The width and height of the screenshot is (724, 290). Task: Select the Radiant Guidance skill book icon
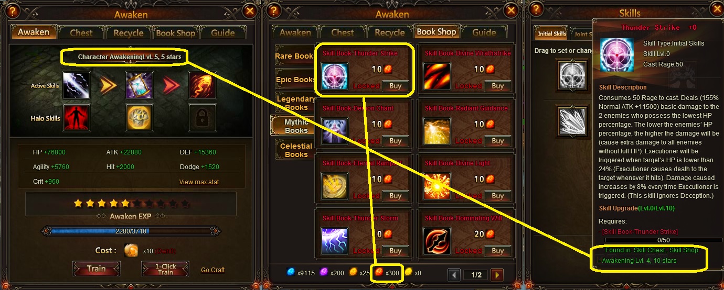coord(437,131)
